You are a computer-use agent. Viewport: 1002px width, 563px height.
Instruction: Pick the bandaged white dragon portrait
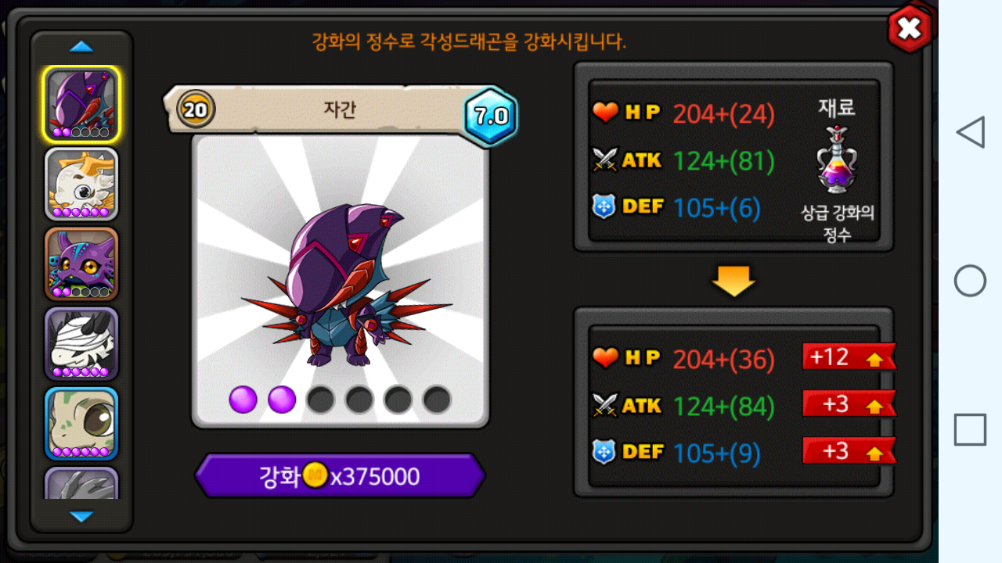81,344
